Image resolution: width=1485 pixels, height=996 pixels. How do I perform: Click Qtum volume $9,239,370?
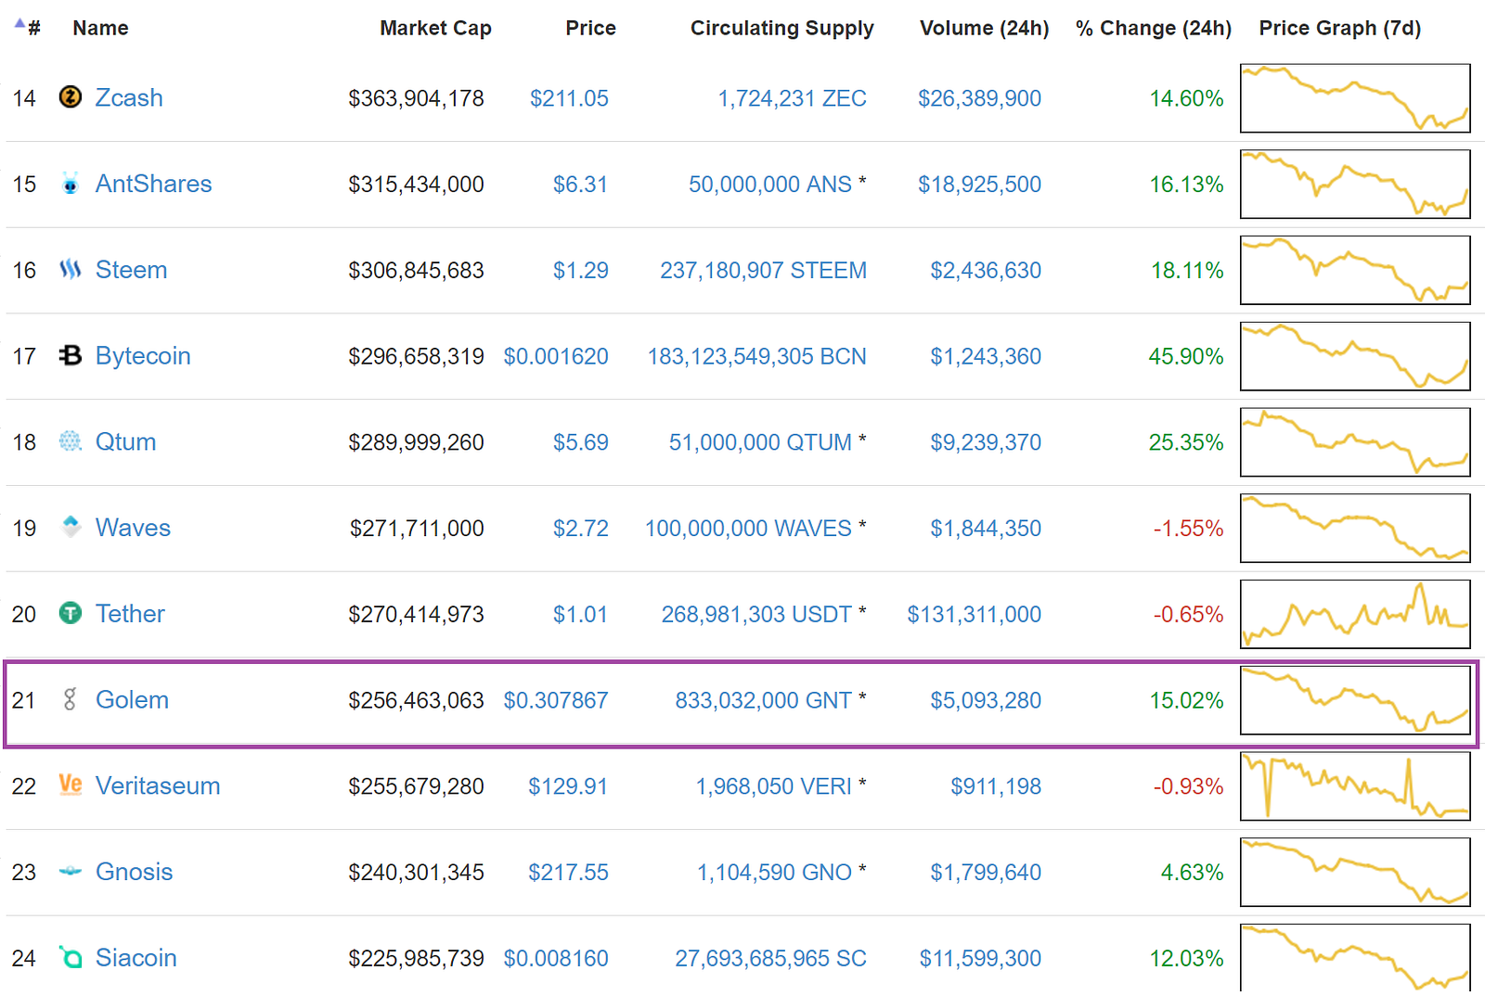click(986, 442)
